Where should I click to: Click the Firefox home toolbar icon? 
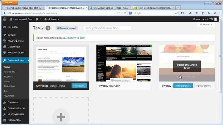[197, 13]
